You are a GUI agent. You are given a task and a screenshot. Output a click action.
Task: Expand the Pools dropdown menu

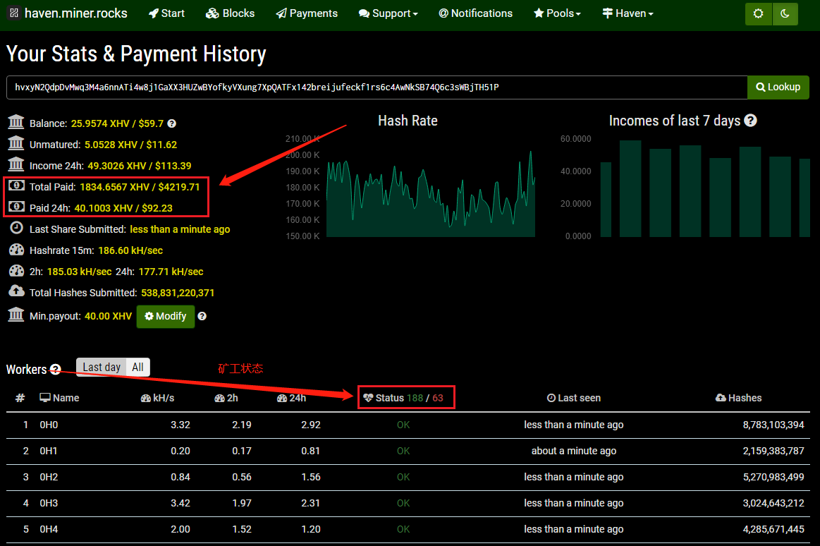(557, 13)
